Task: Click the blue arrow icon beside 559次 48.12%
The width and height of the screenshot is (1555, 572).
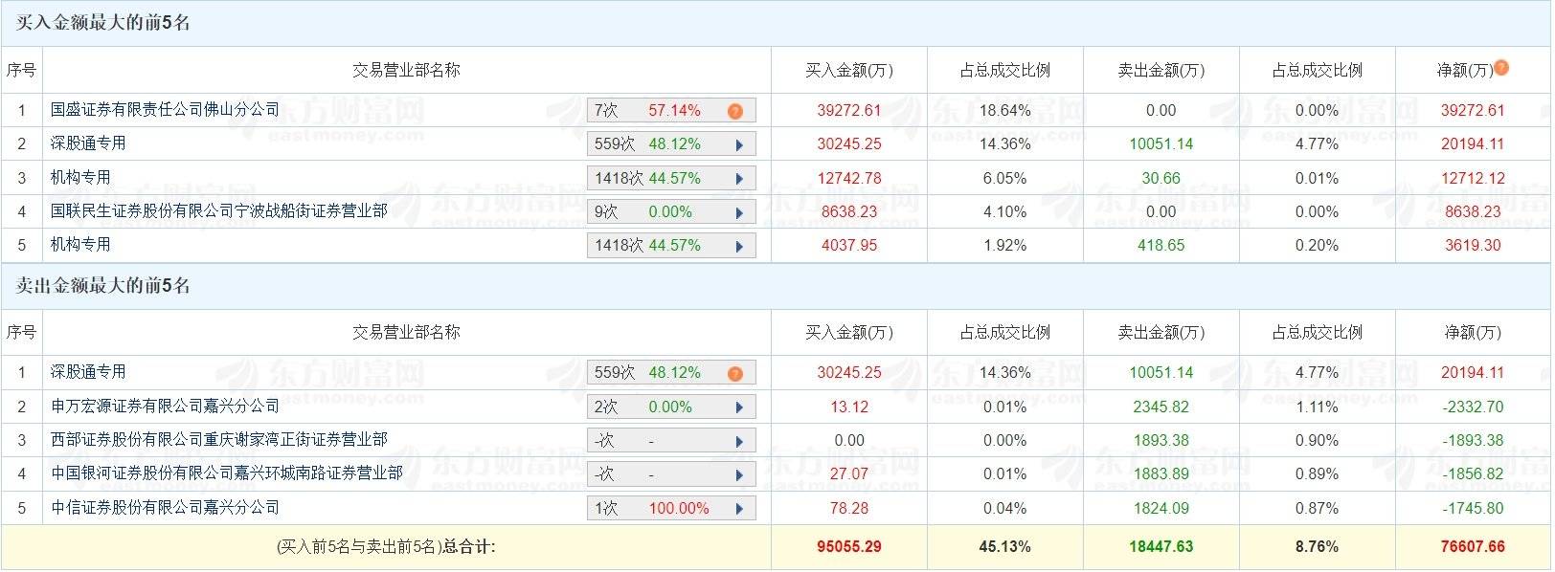Action: (739, 143)
